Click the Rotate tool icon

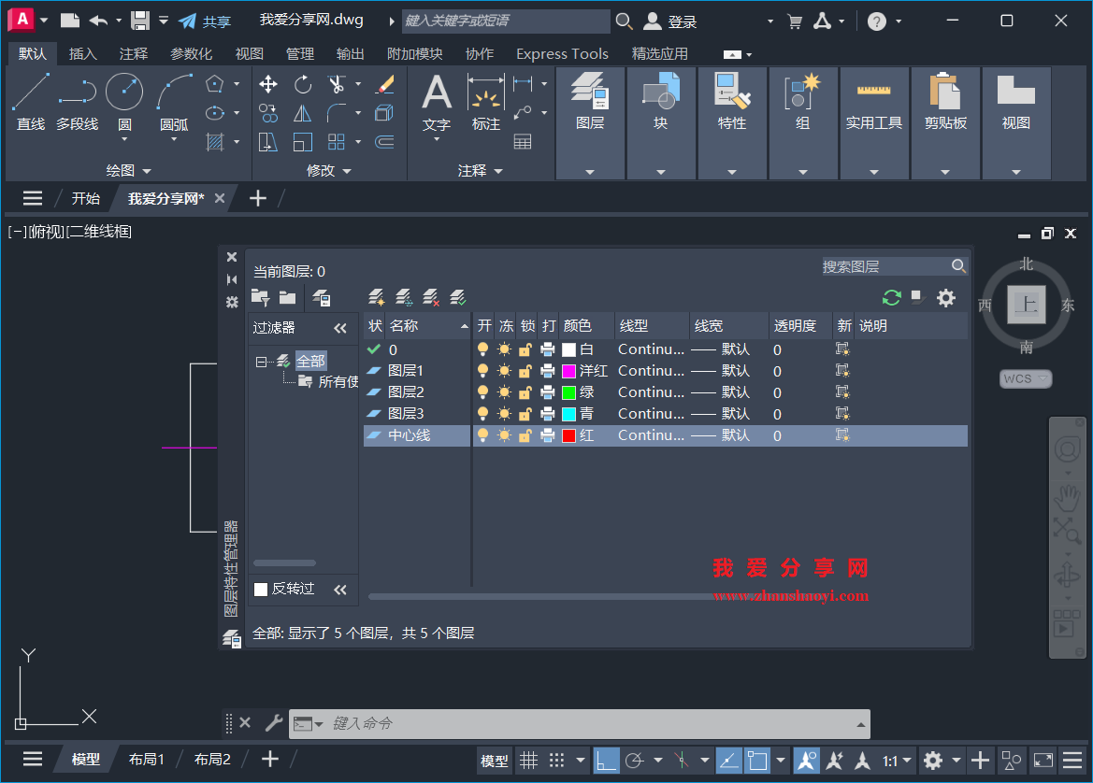pyautogui.click(x=303, y=85)
